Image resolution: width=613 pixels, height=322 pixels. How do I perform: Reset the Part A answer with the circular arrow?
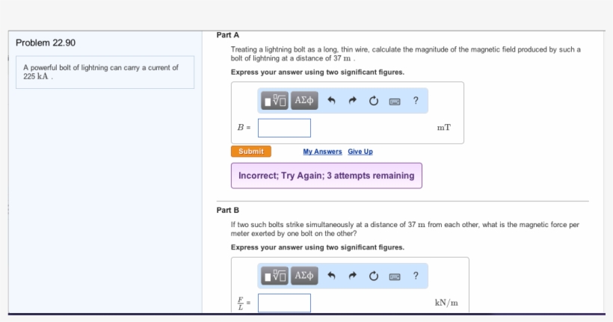tap(373, 102)
